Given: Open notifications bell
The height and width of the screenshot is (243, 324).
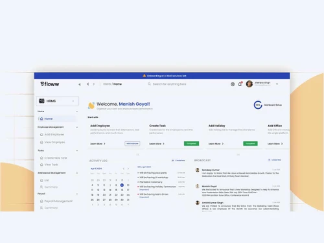Looking at the screenshot, I should pyautogui.click(x=240, y=84).
